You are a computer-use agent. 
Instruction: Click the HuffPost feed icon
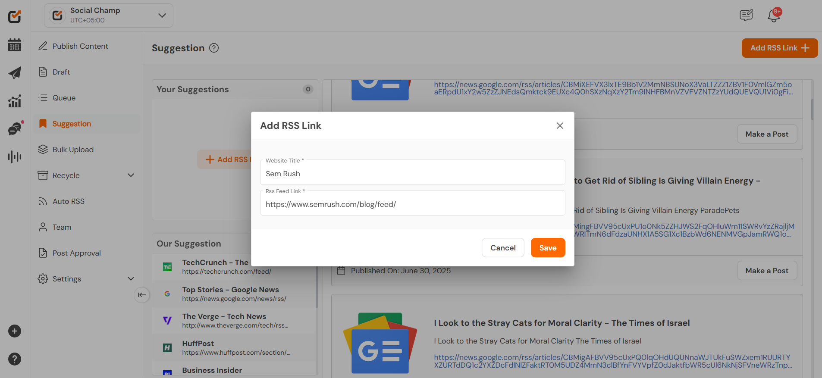[167, 348]
